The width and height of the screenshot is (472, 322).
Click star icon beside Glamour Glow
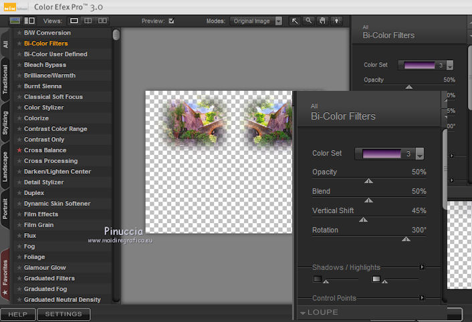pos(19,268)
